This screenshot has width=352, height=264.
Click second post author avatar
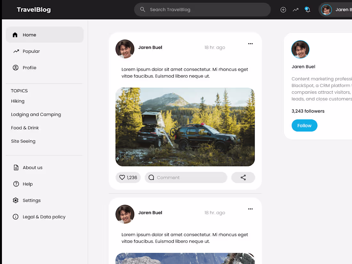click(125, 214)
